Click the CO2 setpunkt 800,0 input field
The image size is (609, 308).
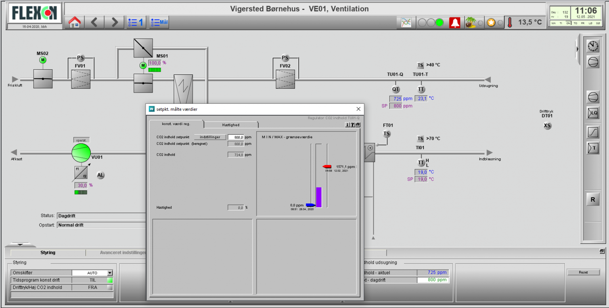click(x=236, y=137)
